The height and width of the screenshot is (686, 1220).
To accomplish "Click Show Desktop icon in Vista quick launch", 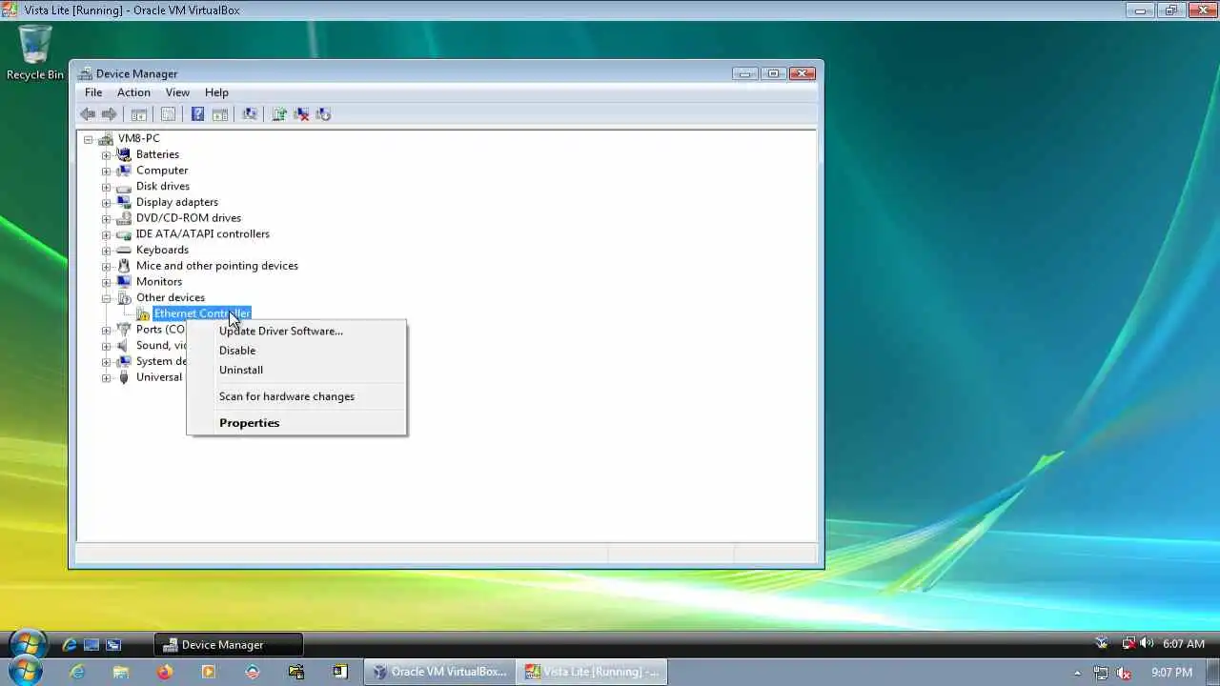I will [91, 645].
